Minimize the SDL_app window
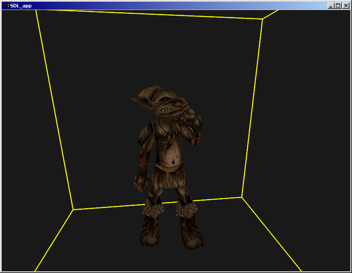 point(331,6)
